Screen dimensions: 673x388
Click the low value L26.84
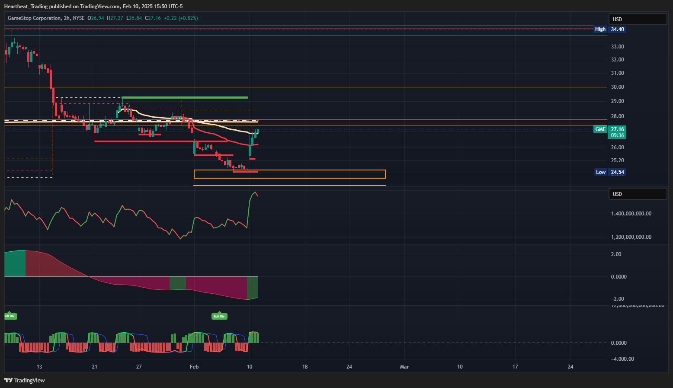[x=135, y=18]
